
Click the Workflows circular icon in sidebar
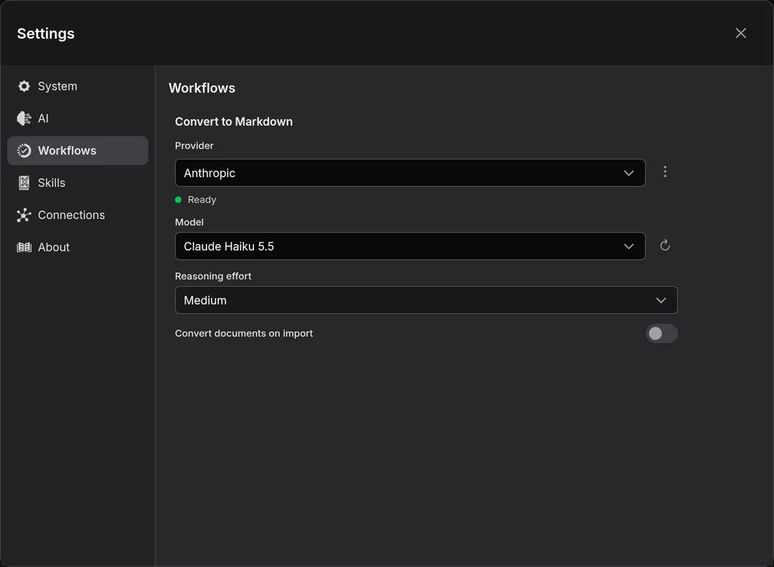coord(23,151)
